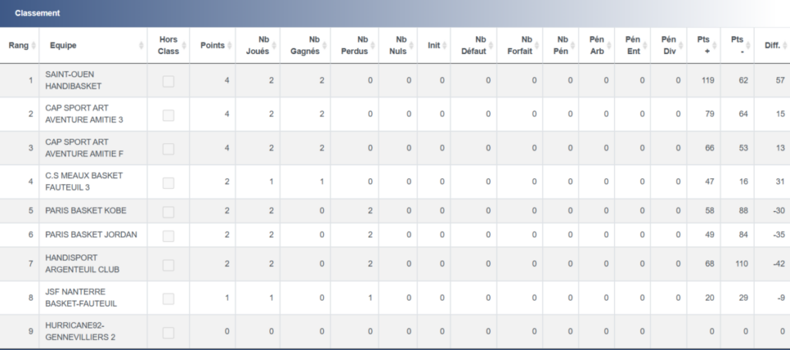Open the JSF Nanterre Basket-Fauteuil team entry
The height and width of the screenshot is (350, 790).
tap(81, 298)
